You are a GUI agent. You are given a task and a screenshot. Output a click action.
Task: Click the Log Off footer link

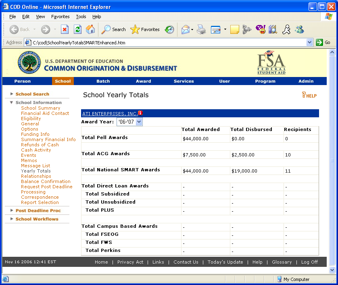[309, 262]
